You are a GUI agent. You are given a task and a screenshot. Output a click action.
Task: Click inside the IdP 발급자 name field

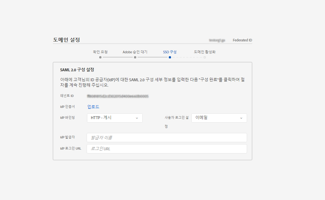[x=167, y=137]
